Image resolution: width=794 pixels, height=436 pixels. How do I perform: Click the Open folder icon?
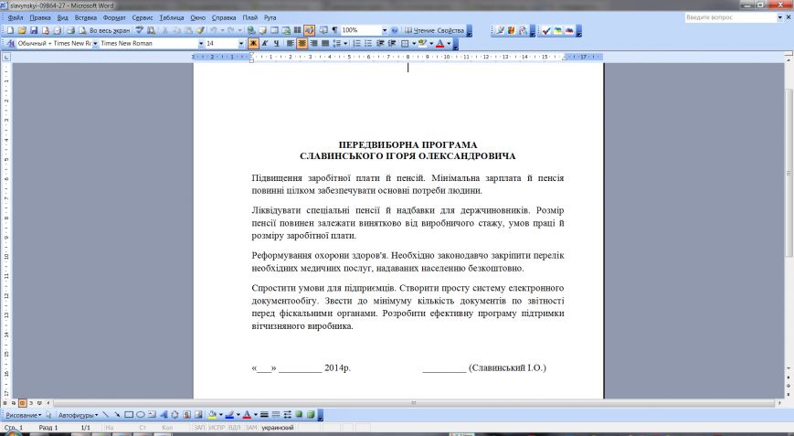click(x=22, y=30)
